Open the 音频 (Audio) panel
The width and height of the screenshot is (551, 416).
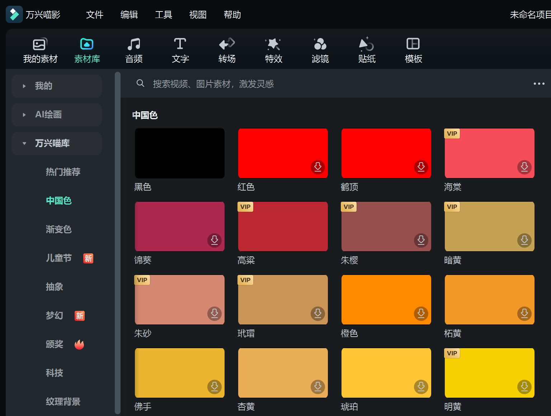[133, 50]
